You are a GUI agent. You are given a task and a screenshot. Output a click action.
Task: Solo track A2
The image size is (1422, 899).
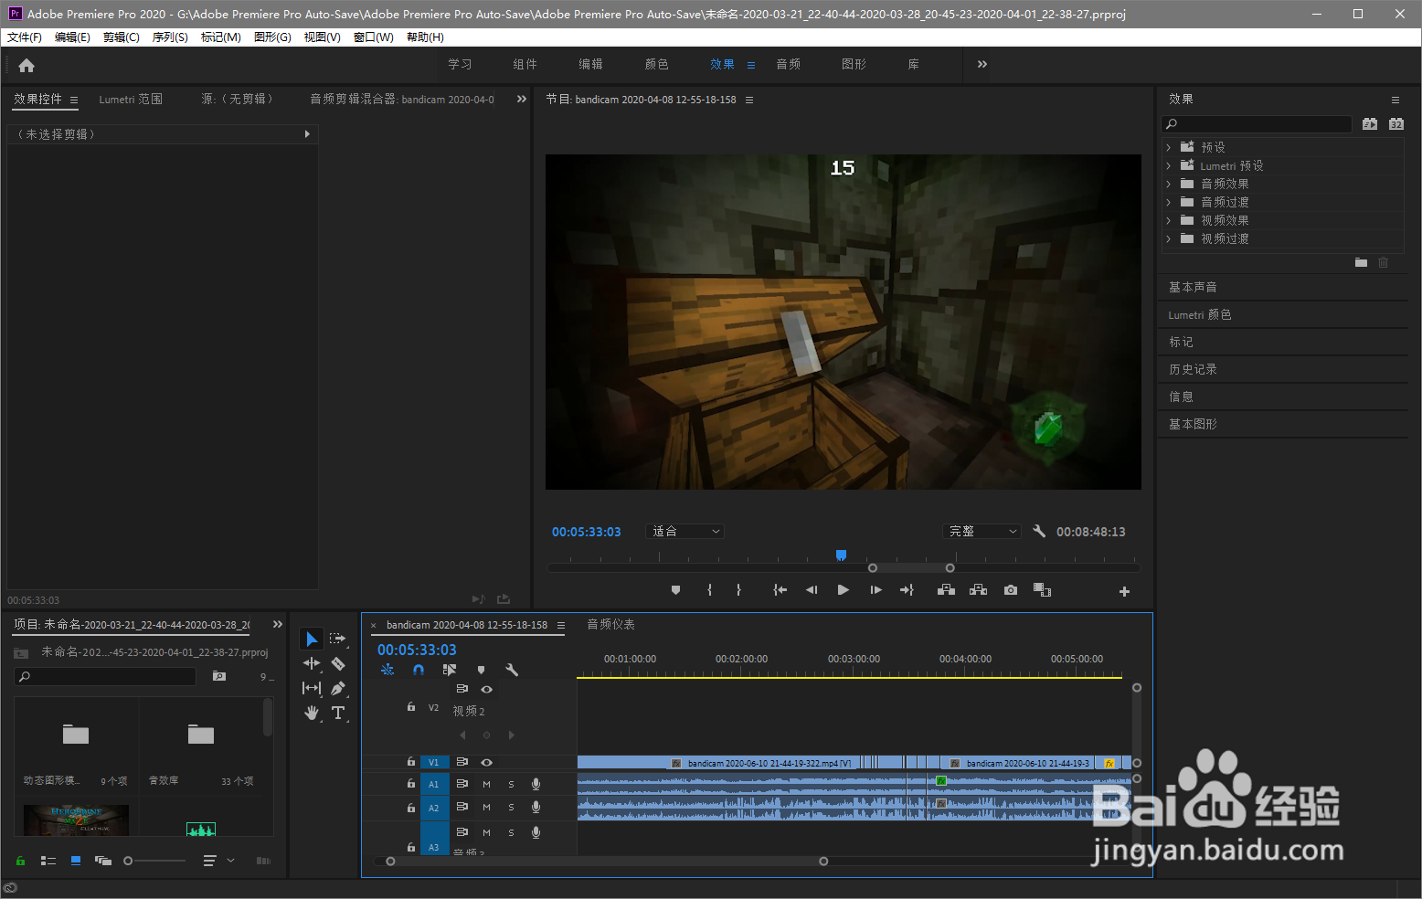coord(511,808)
